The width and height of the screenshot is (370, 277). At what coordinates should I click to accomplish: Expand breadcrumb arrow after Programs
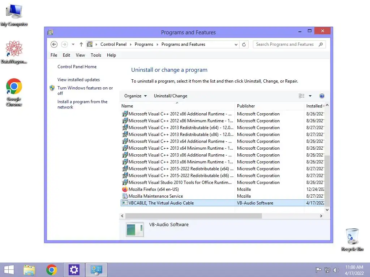(158, 44)
